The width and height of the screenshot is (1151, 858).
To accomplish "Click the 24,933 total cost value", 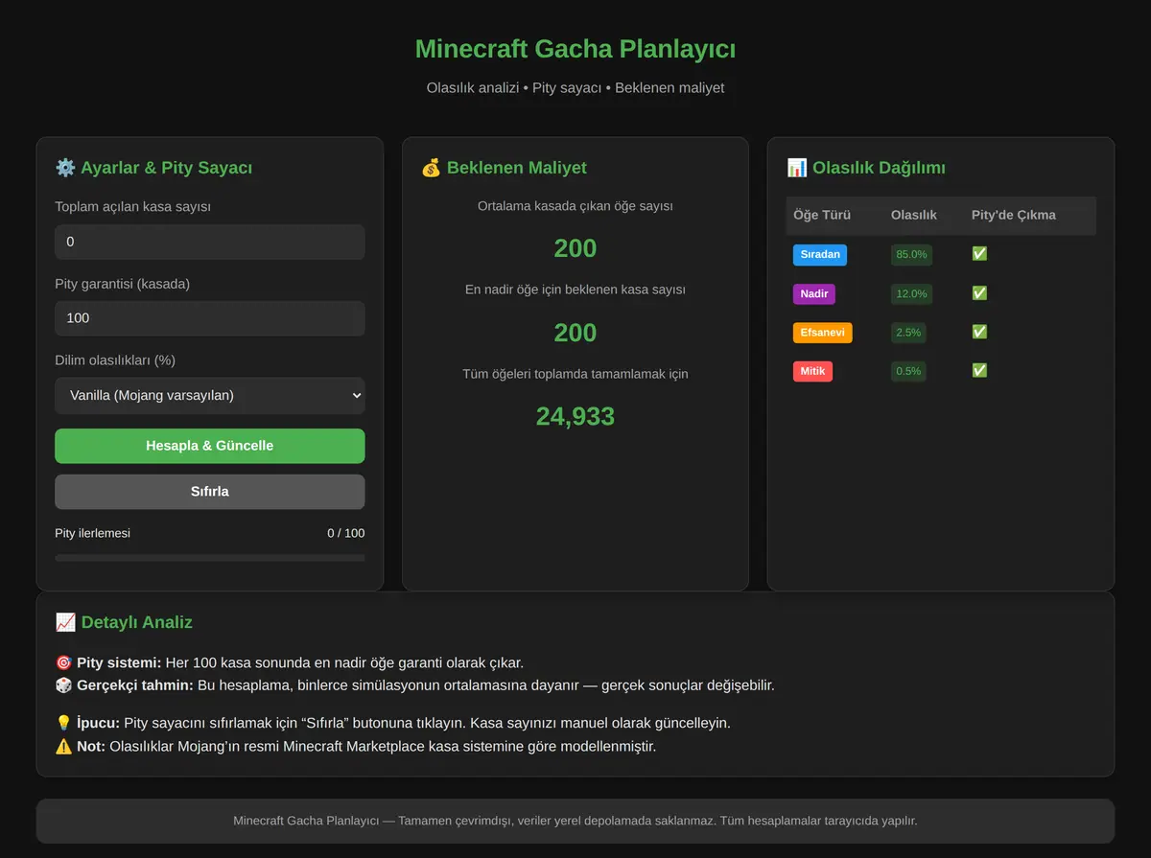I will 575,416.
